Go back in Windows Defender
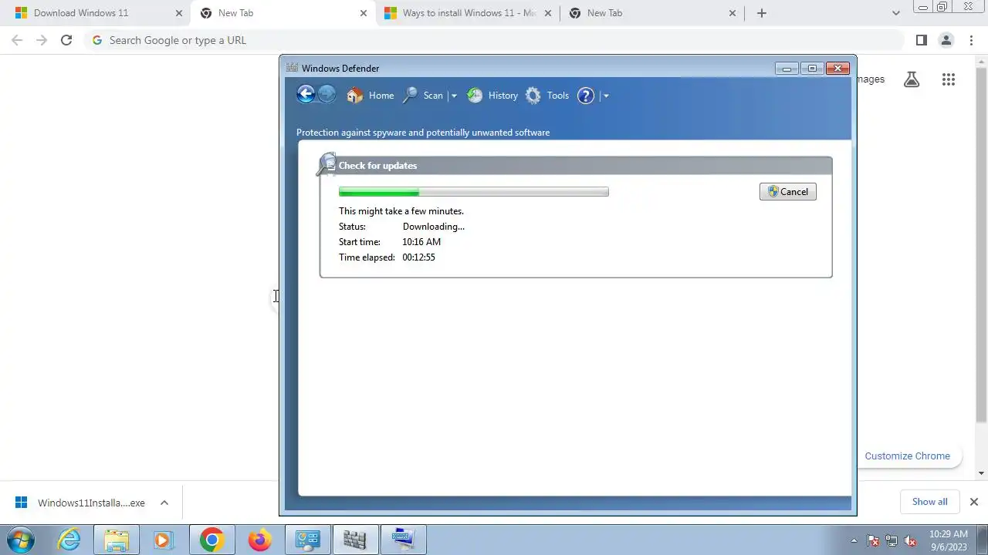The image size is (988, 555). 306,95
